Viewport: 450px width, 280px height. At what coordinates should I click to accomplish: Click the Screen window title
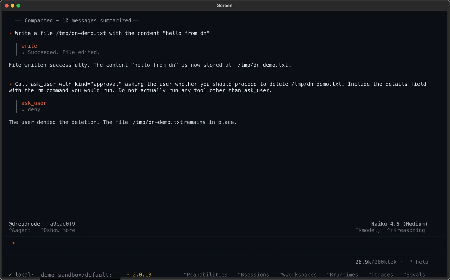pos(225,5)
